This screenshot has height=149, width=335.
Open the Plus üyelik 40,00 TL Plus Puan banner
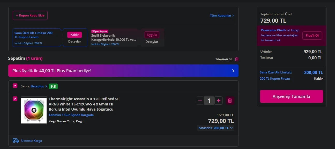pyautogui.click(x=123, y=71)
